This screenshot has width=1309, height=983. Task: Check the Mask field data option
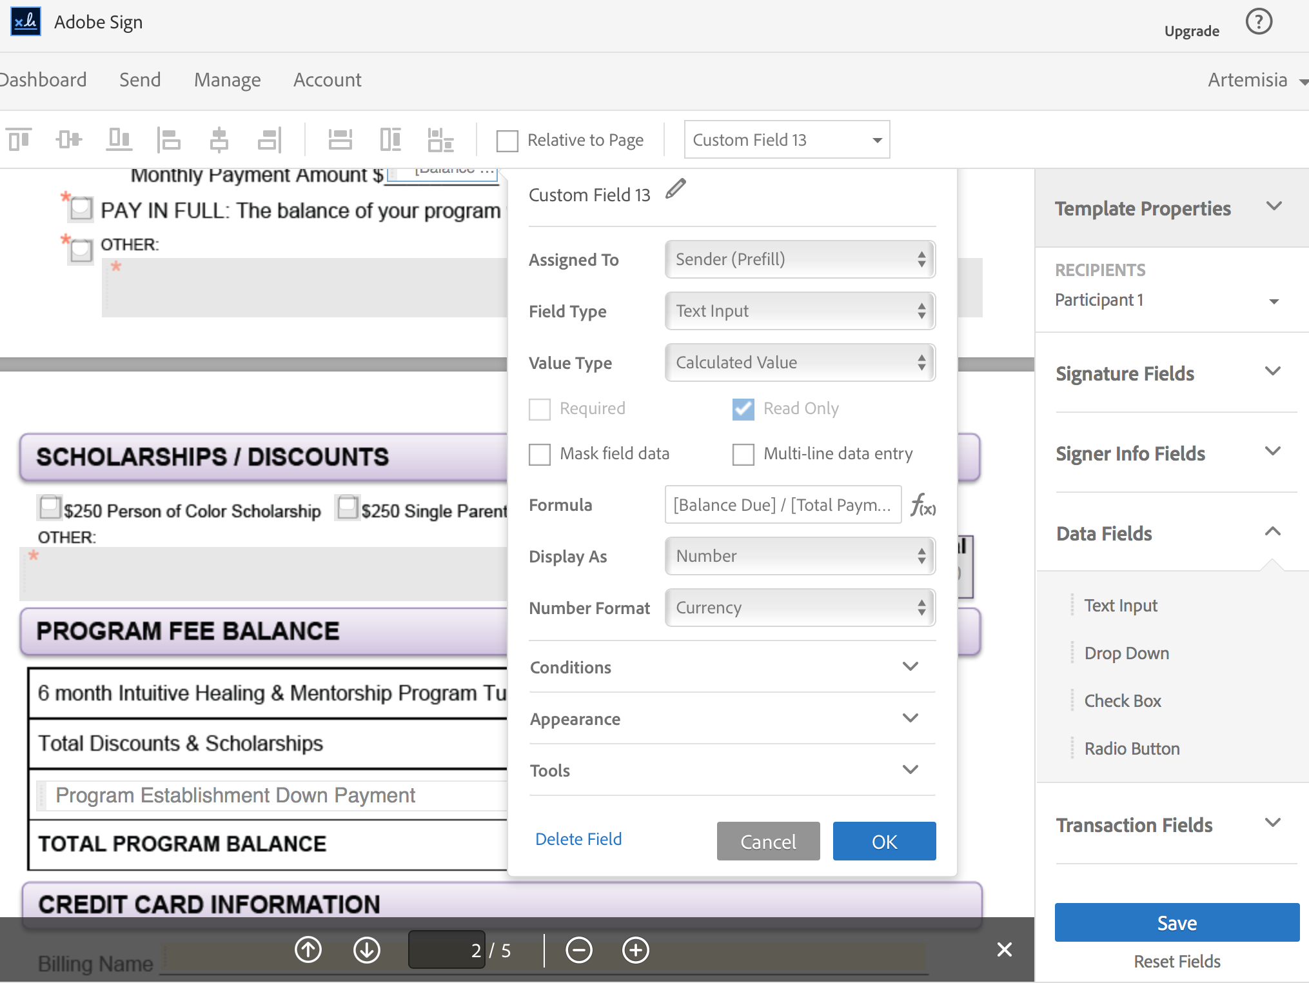point(540,454)
